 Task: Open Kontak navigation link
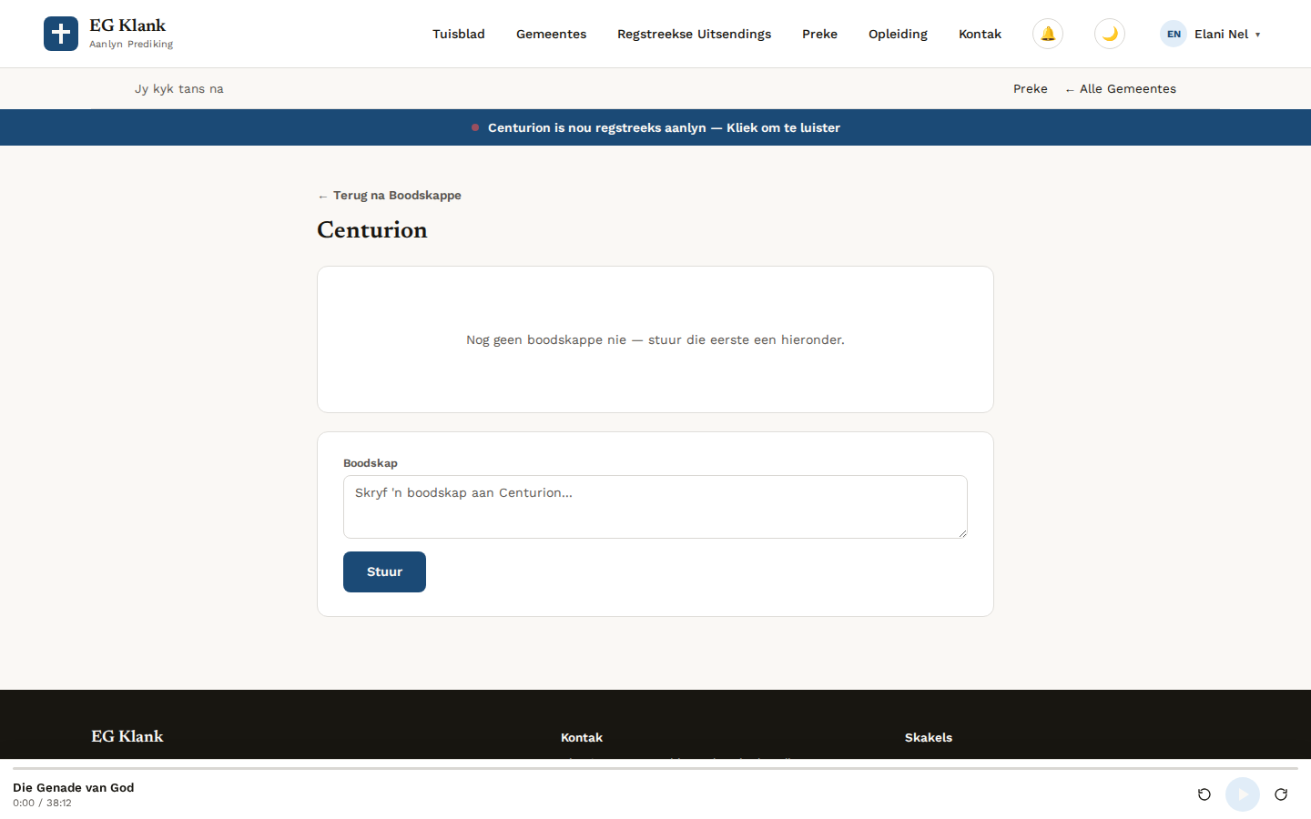pyautogui.click(x=980, y=34)
